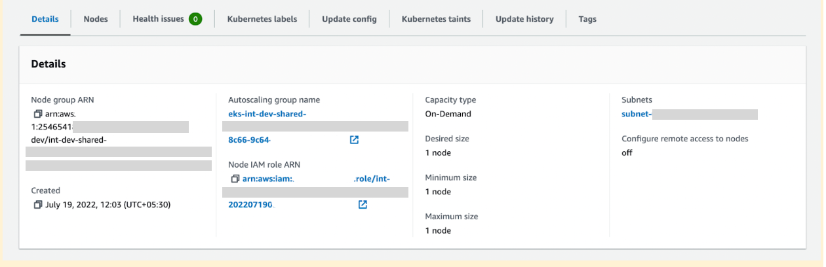Open the Health issues tab
826x267 pixels.
(158, 19)
